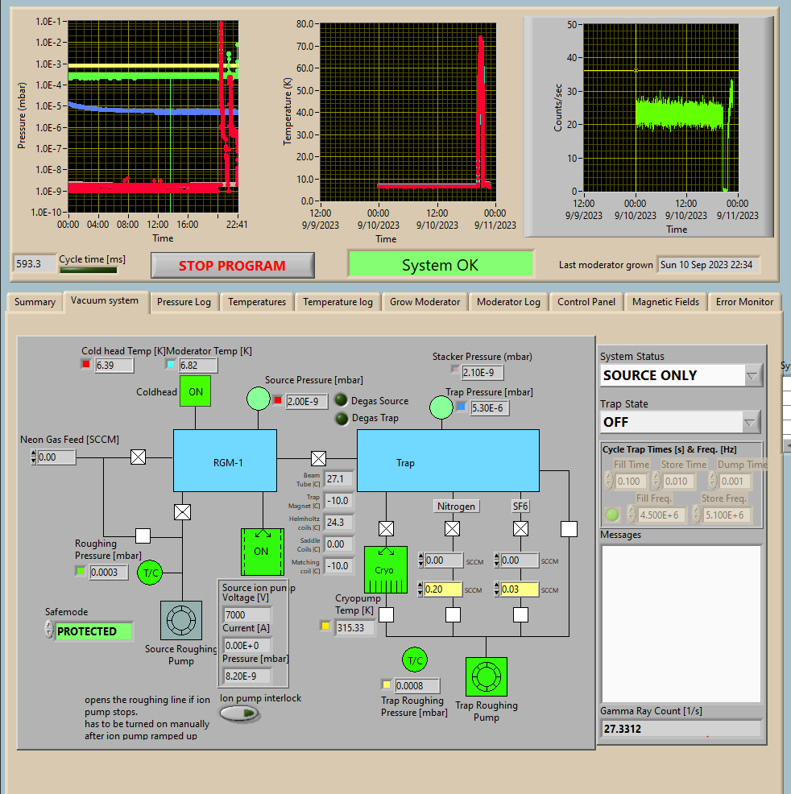This screenshot has width=791, height=794.
Task: Toggle the Coldhead ON button
Action: coord(195,391)
